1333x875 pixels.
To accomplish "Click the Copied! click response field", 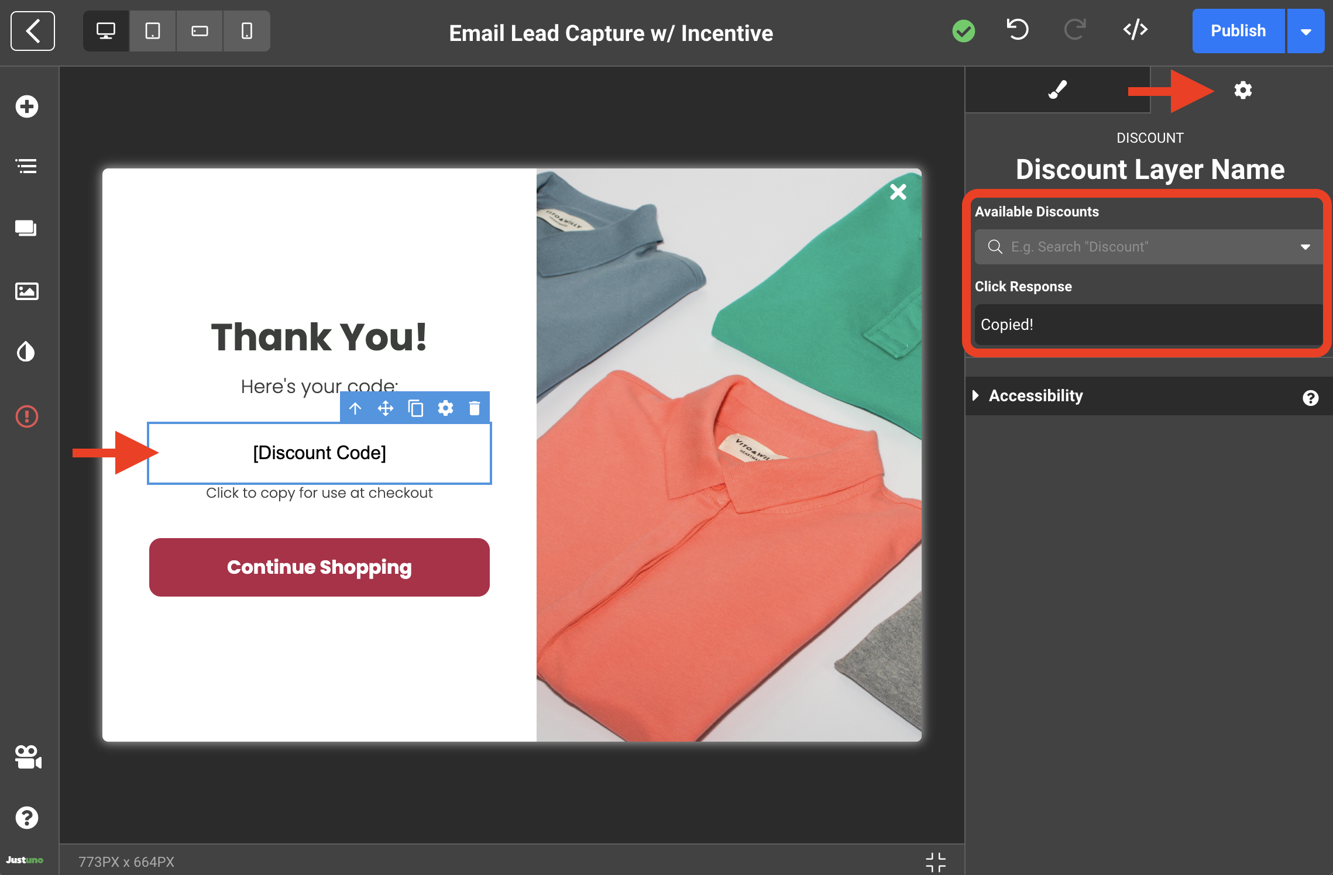I will [x=1148, y=325].
